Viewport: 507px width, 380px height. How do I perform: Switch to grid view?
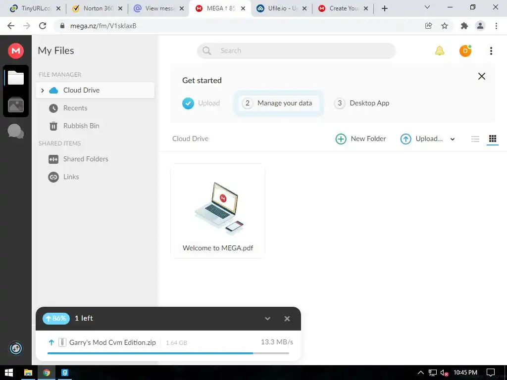[493, 139]
